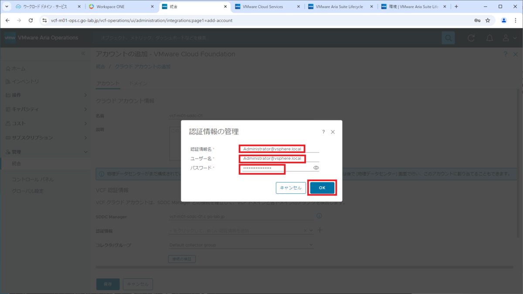Open the user account menu icon in header

tap(509, 38)
